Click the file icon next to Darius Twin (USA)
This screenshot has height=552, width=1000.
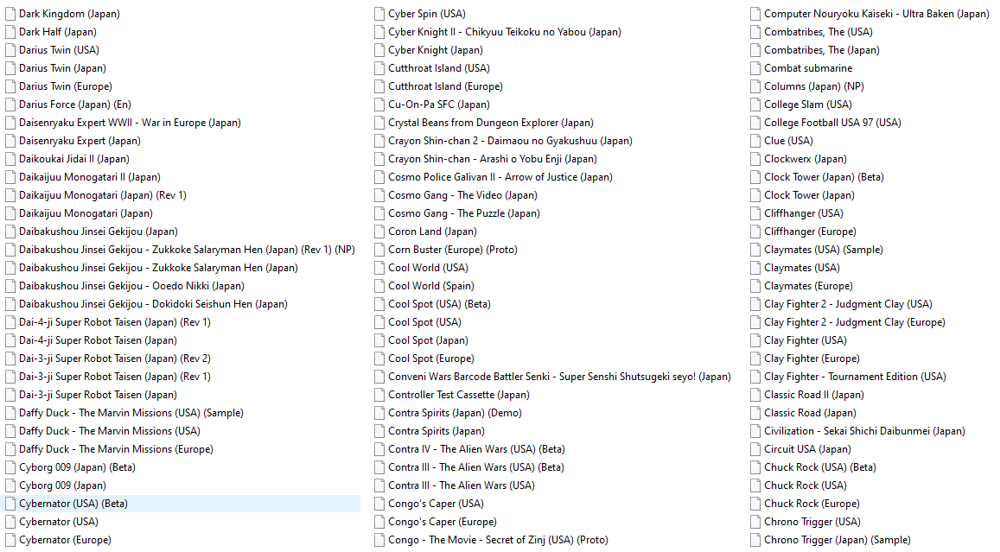pos(10,50)
